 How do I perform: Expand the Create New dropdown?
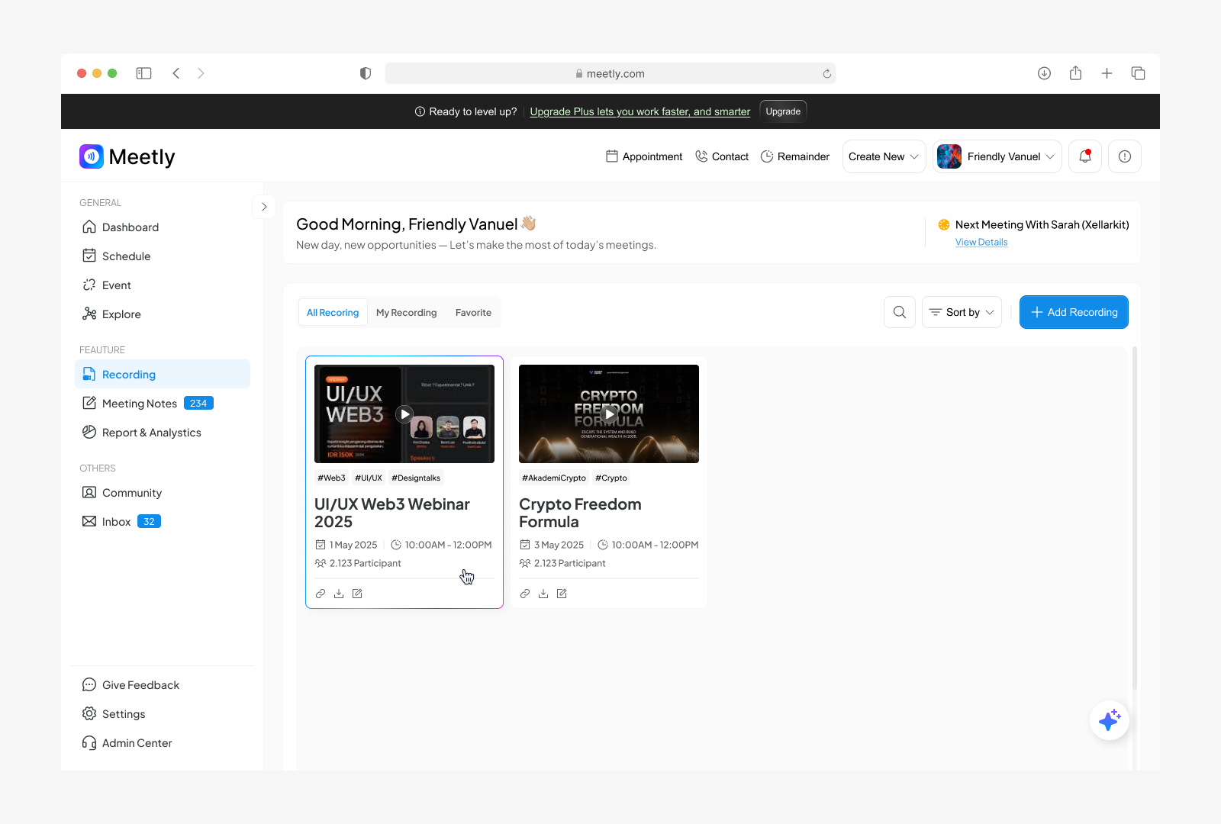click(x=883, y=156)
